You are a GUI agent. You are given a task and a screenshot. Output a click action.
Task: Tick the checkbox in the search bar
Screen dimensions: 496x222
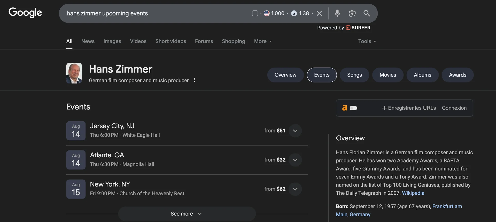[x=255, y=13]
